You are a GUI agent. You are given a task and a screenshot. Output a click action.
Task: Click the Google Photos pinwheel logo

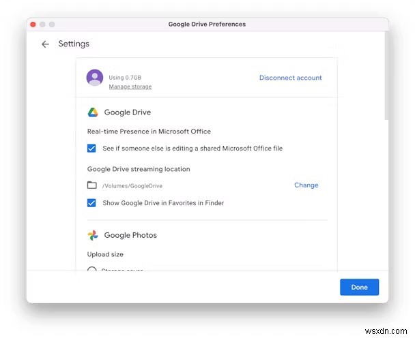[93, 235]
